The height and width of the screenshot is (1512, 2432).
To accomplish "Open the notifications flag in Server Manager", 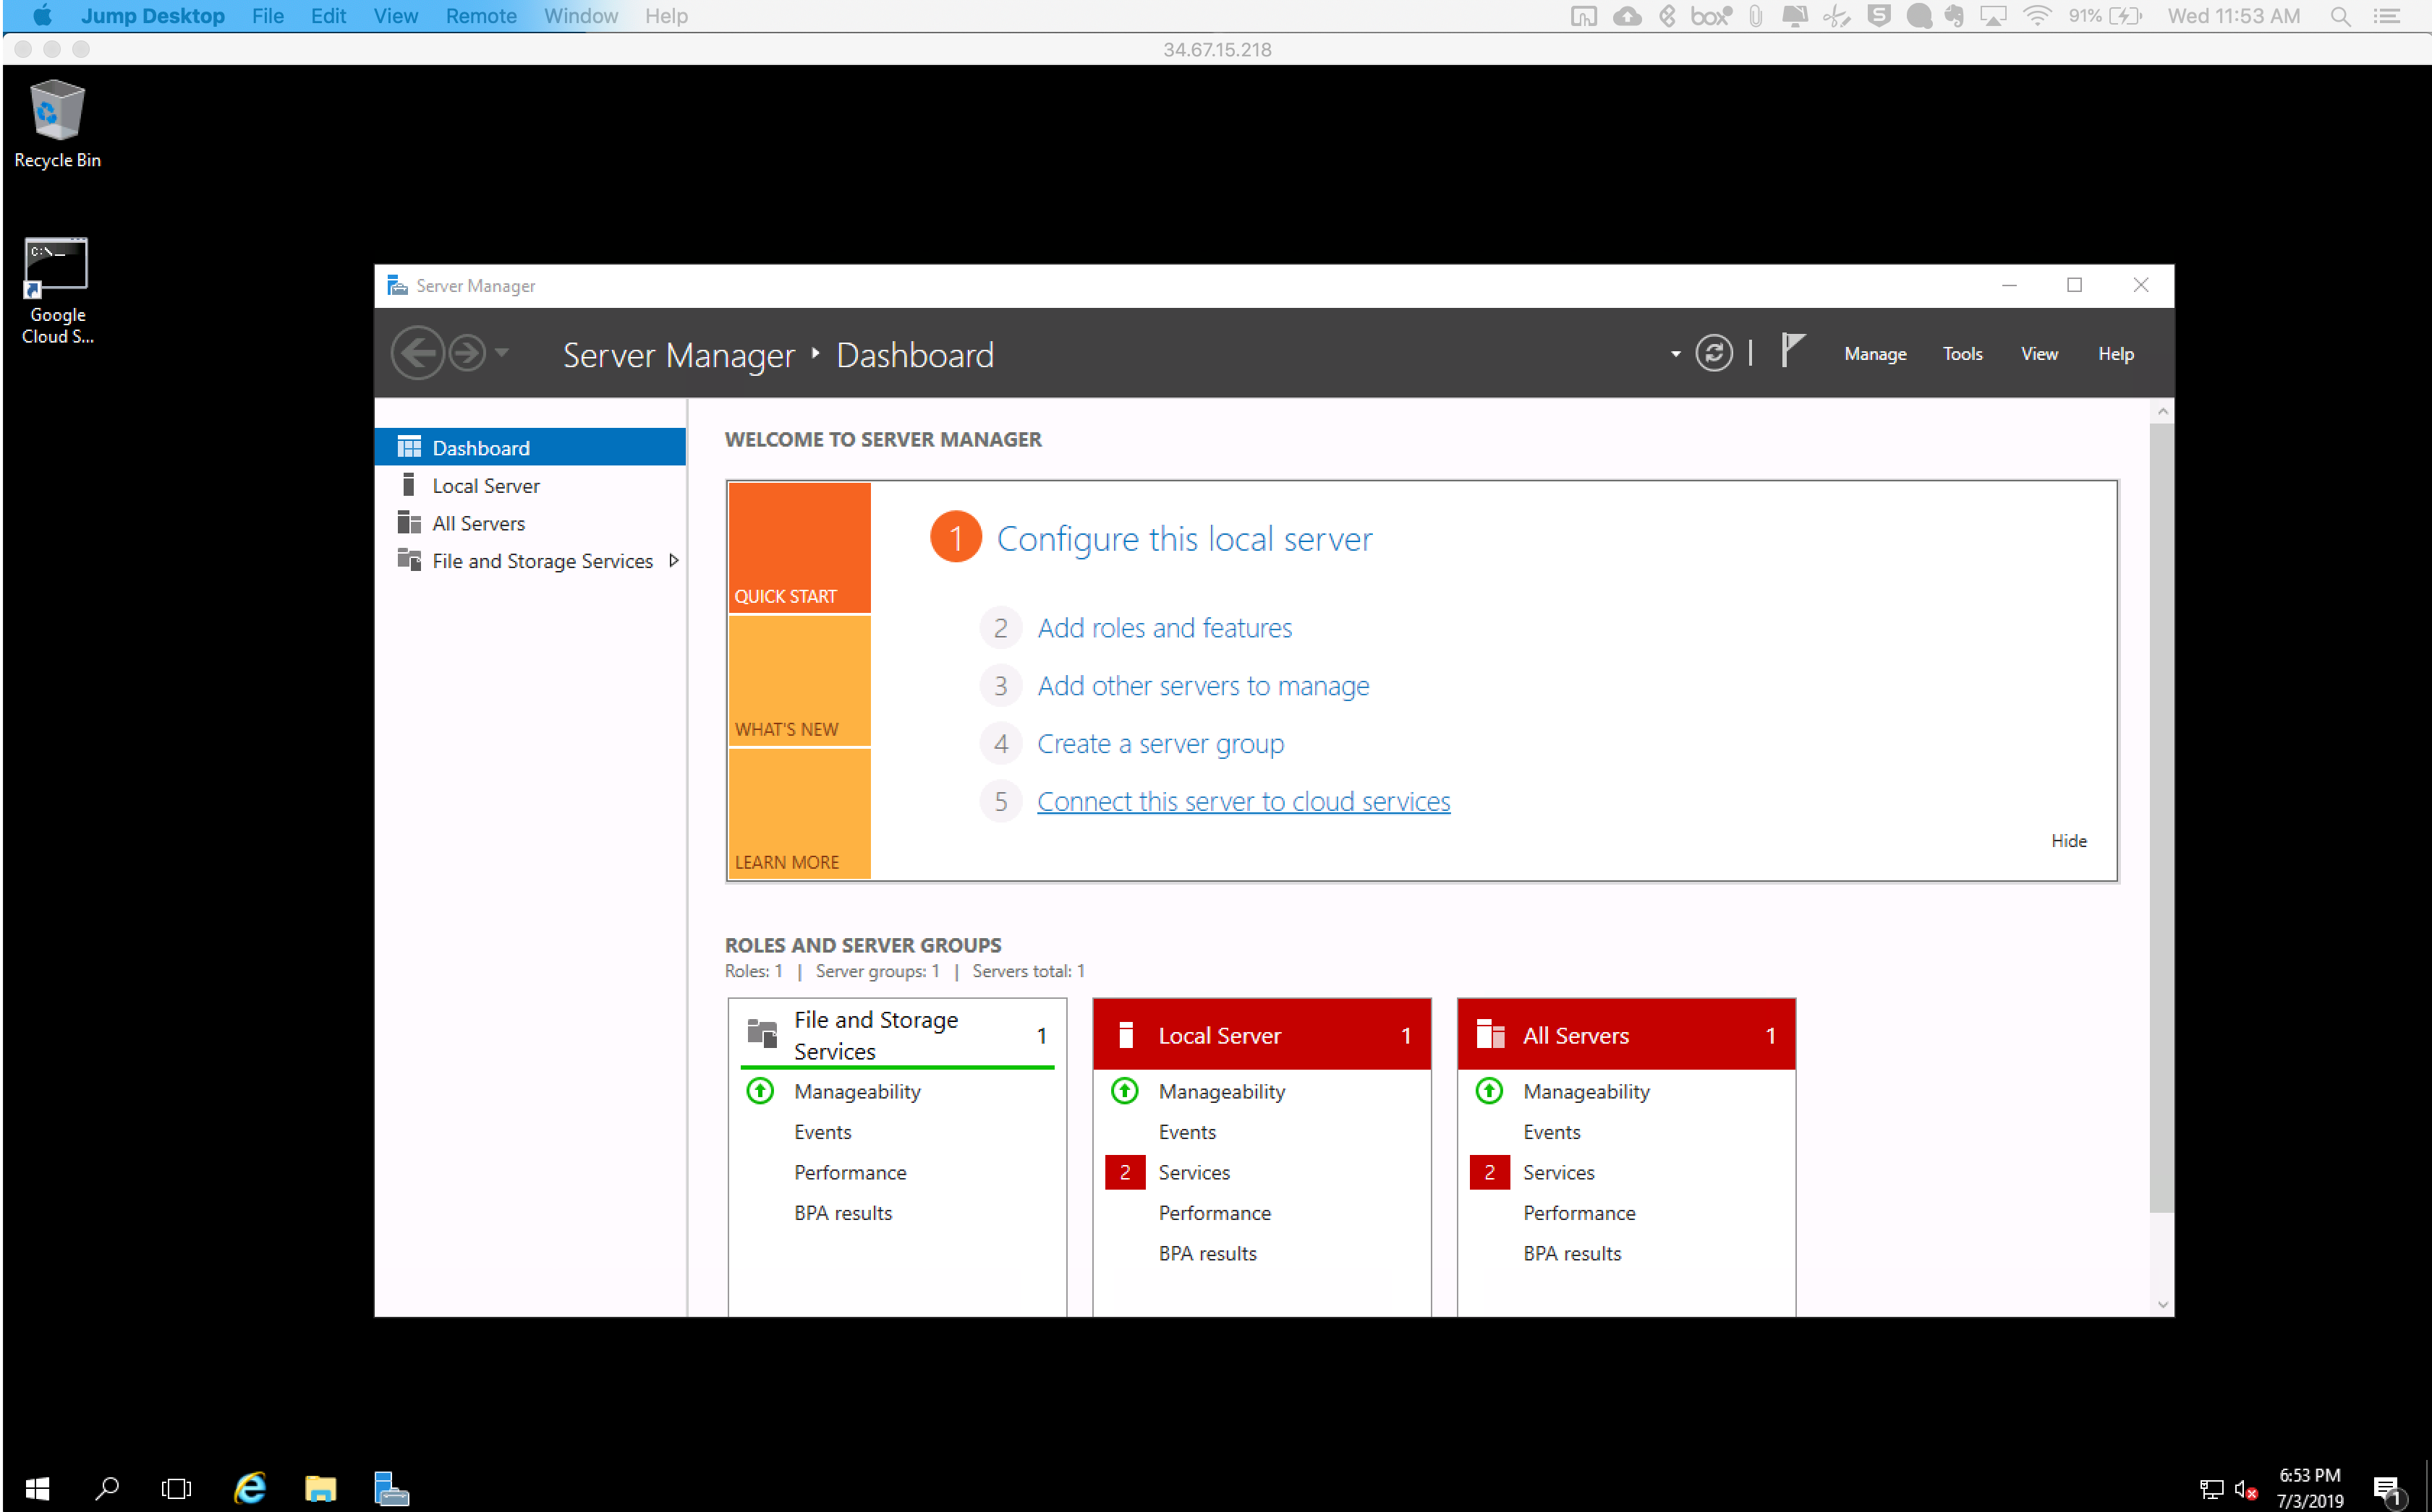I will (1792, 352).
